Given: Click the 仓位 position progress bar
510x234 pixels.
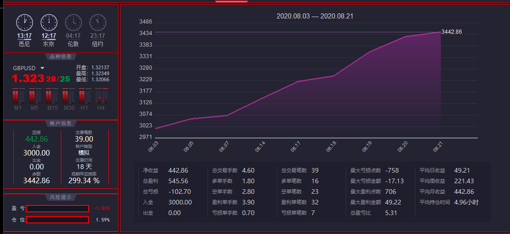Looking at the screenshot, I should [x=57, y=220].
